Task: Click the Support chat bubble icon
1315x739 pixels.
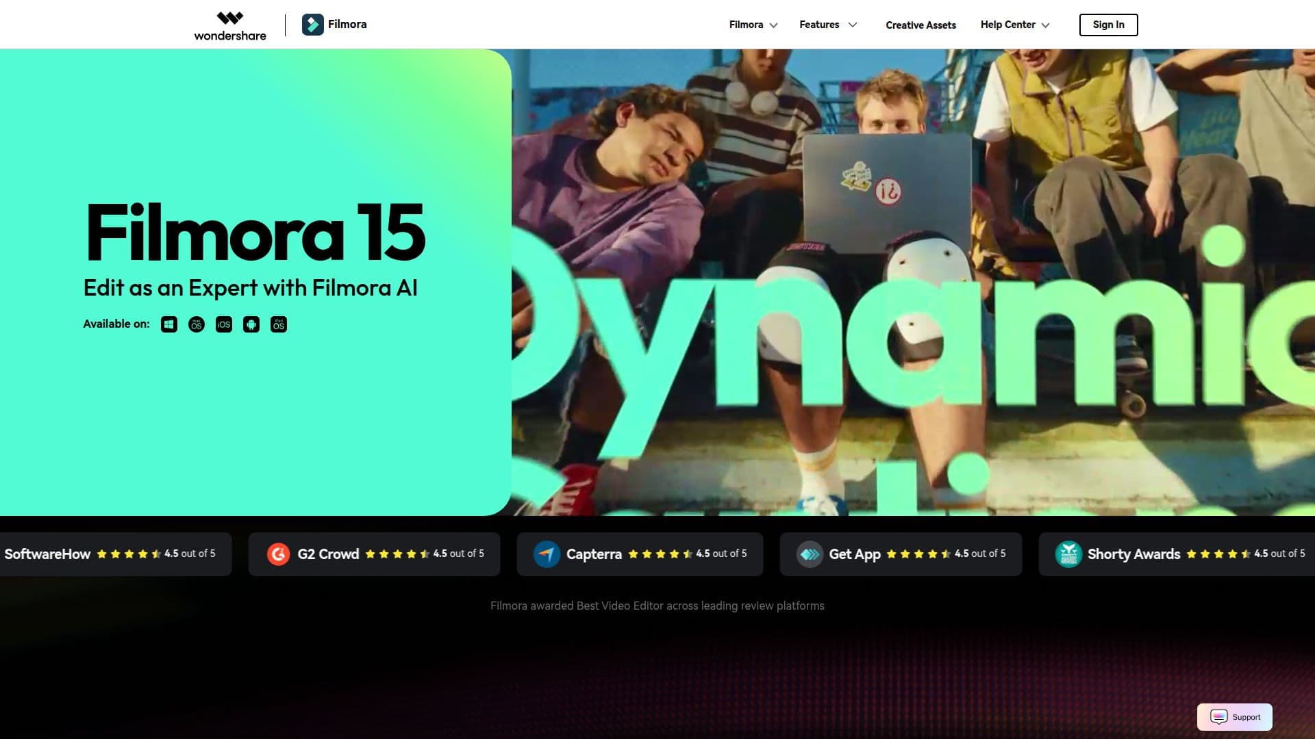Action: click(x=1219, y=717)
